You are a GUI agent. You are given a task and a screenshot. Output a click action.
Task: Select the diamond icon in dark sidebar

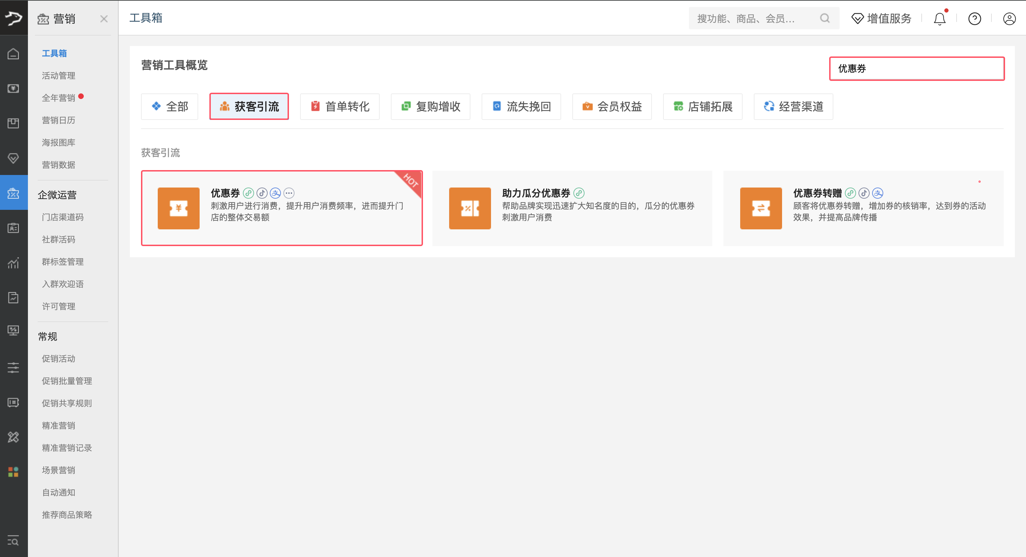pos(13,158)
